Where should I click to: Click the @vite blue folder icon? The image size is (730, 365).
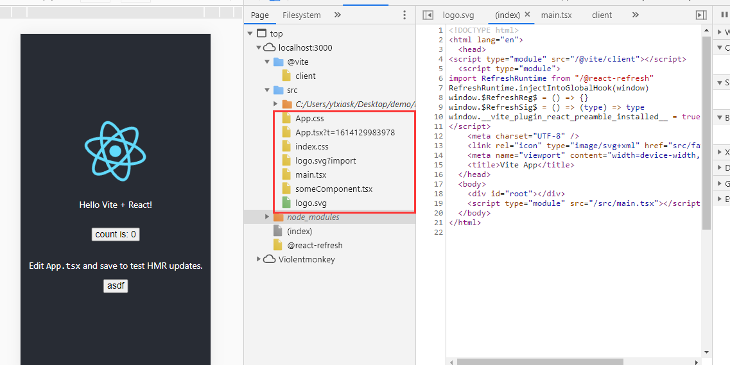[x=278, y=62]
